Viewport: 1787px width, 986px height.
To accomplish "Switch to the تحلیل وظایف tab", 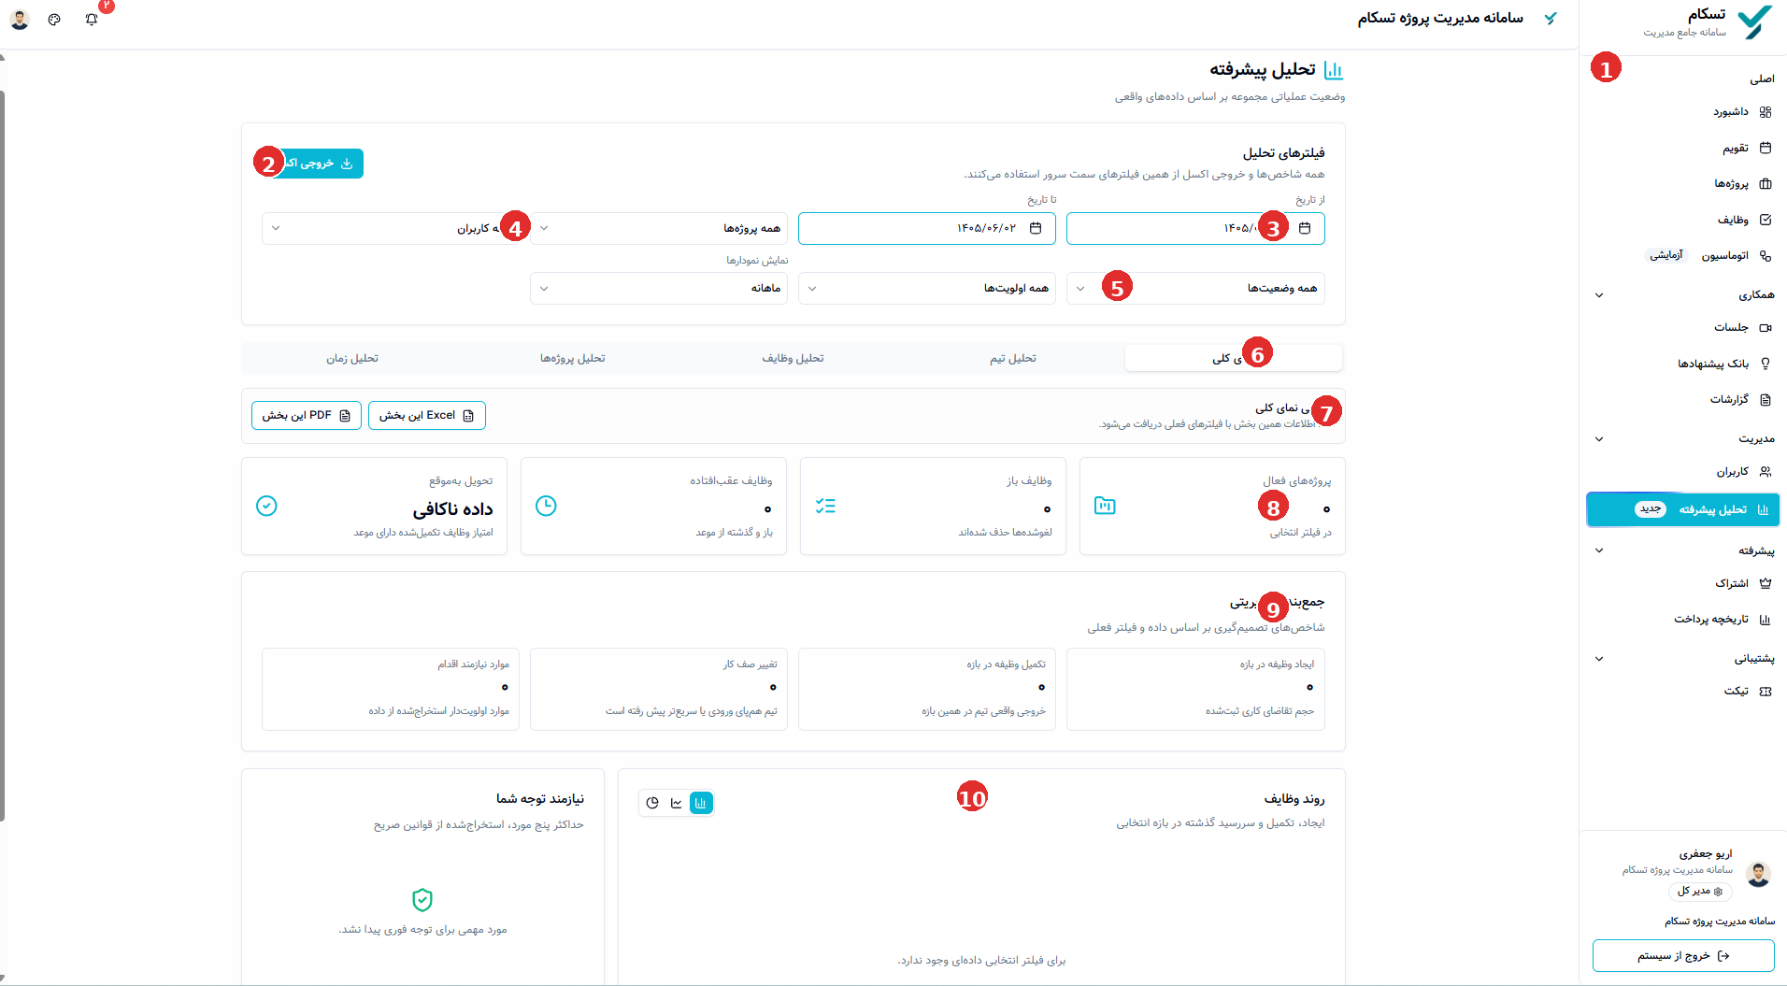I will [x=793, y=358].
